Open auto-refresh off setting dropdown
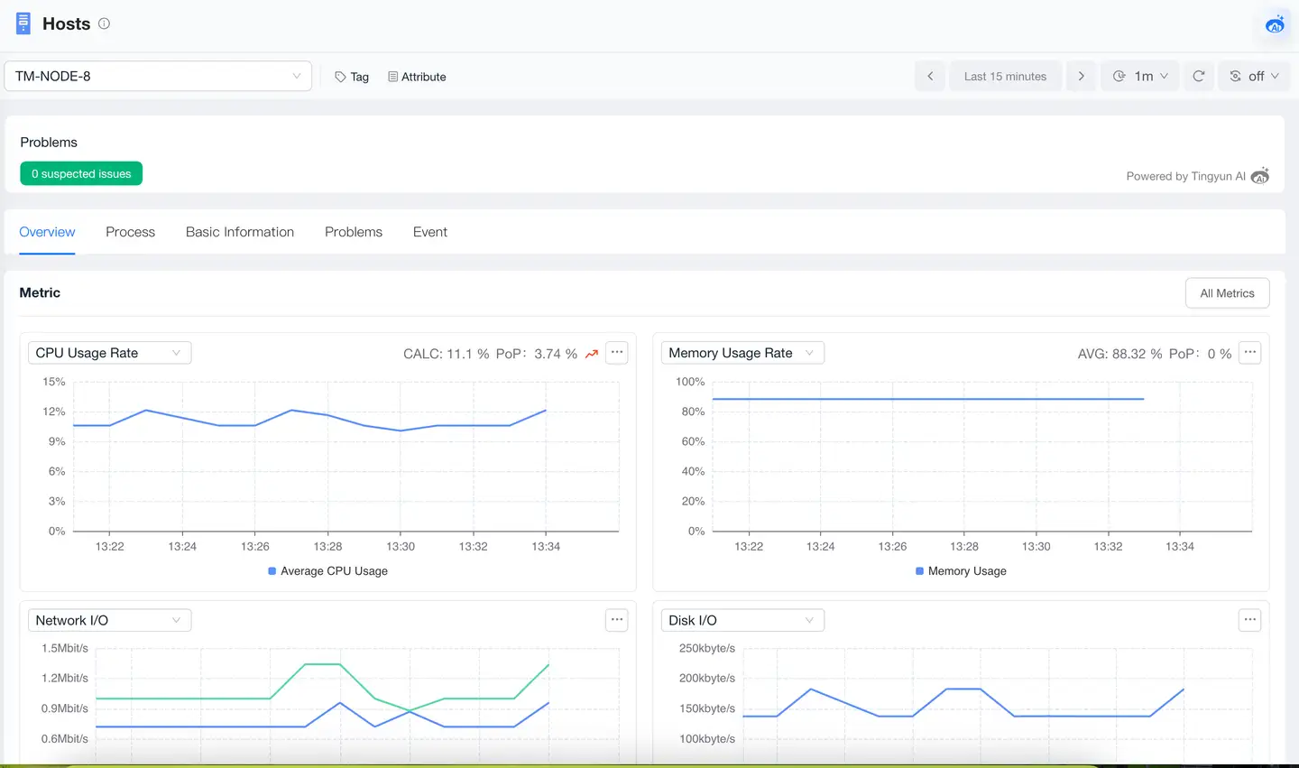1299x768 pixels. 1254,76
